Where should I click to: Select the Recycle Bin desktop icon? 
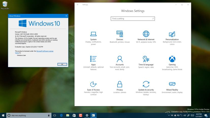click(5, 5)
